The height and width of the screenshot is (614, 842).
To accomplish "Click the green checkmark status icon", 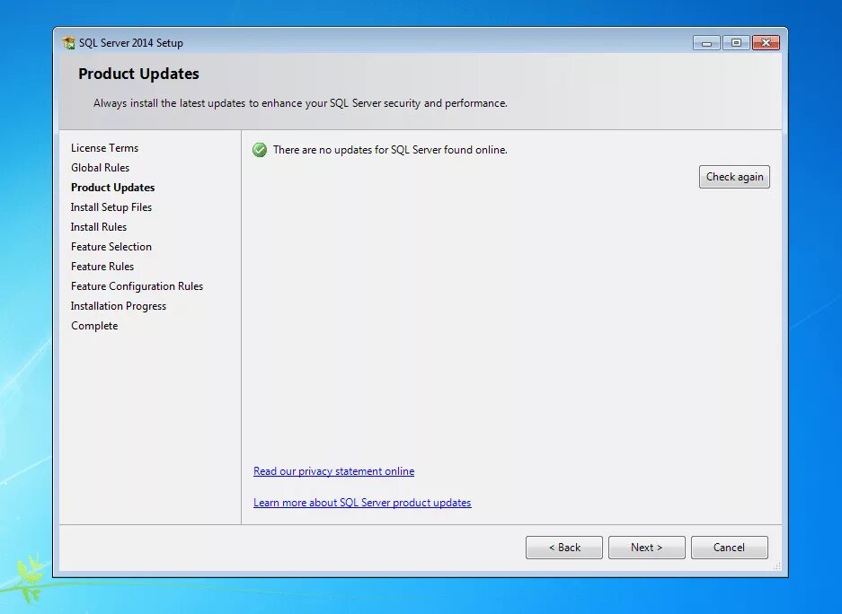I will click(260, 150).
